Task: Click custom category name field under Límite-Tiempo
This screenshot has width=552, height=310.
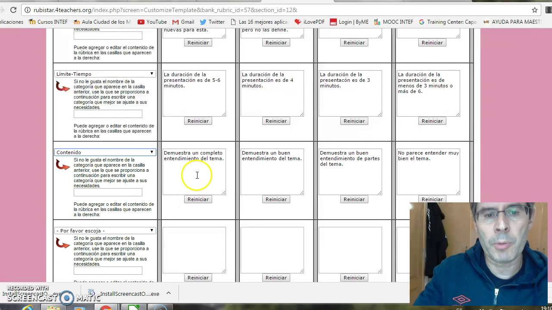Action: pos(108,114)
